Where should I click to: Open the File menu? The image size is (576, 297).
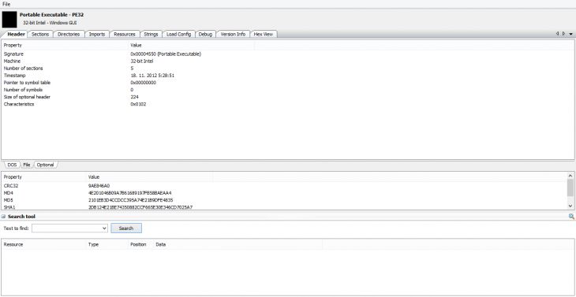tap(6, 4)
